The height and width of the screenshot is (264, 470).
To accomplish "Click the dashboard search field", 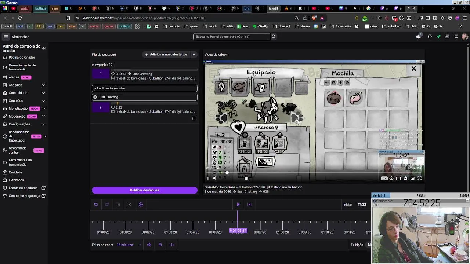I will [x=232, y=37].
